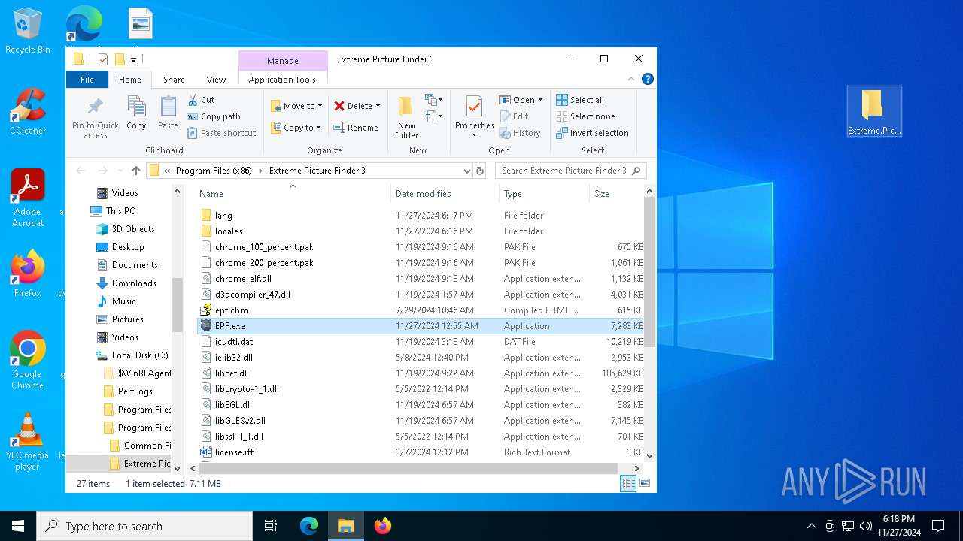Select the VLC media player desktop icon
Image resolution: width=963 pixels, height=541 pixels.
pos(28,442)
